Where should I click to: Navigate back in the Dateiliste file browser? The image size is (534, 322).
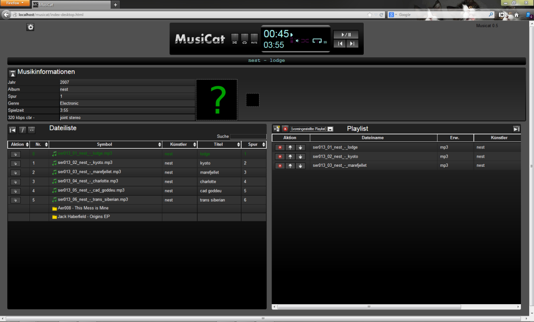point(13,130)
